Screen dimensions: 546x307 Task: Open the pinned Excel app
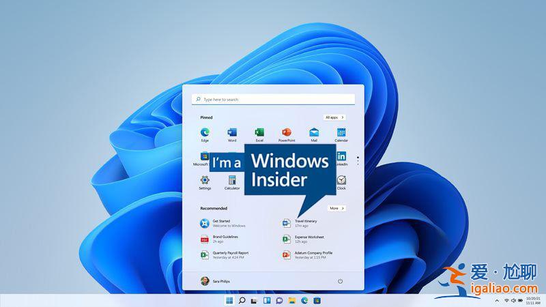coord(259,132)
